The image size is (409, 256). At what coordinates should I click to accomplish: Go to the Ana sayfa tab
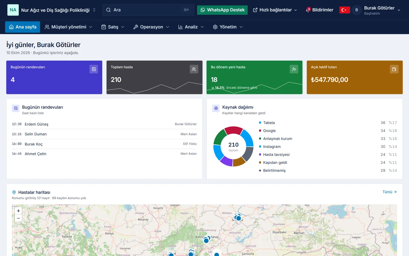tap(23, 27)
